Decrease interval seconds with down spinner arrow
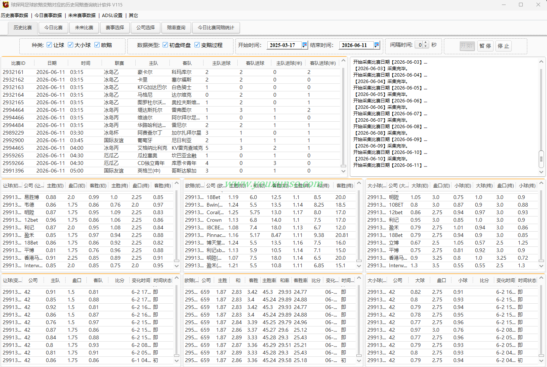 point(426,47)
